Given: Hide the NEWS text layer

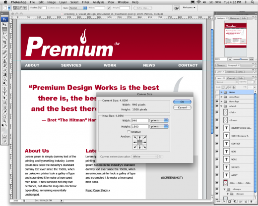Looking at the screenshot, I should (217, 152).
